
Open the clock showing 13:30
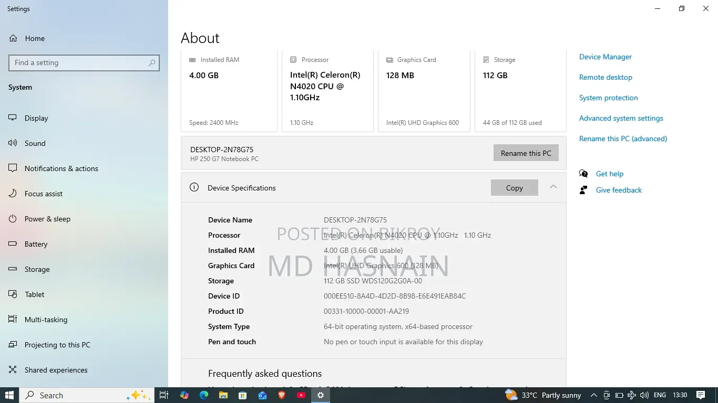click(680, 395)
